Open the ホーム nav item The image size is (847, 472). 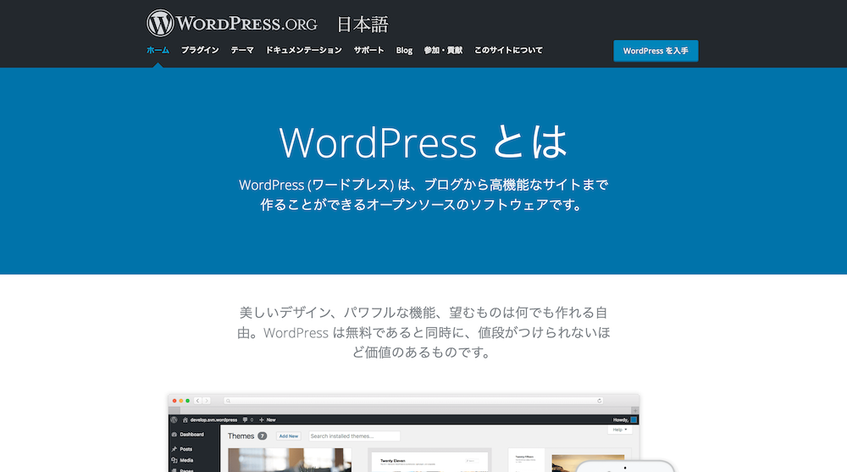pos(158,50)
